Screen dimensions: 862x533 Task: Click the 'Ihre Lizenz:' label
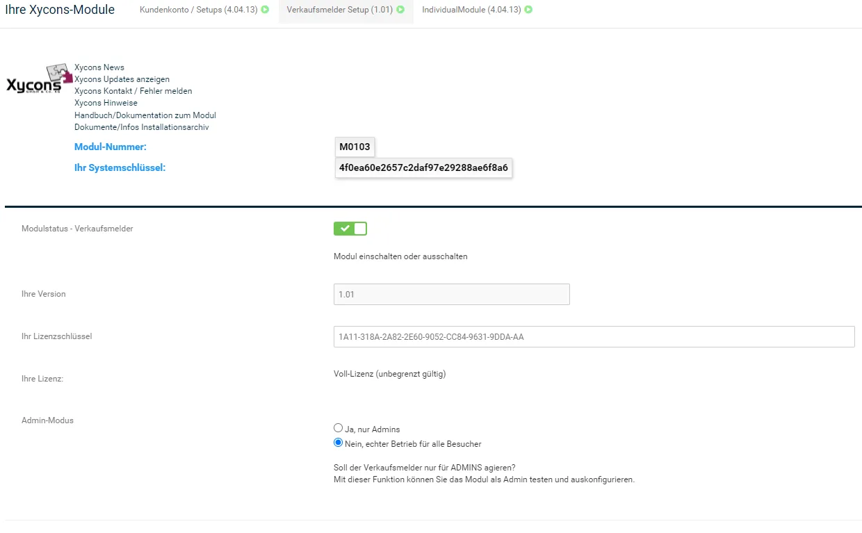pyautogui.click(x=42, y=379)
